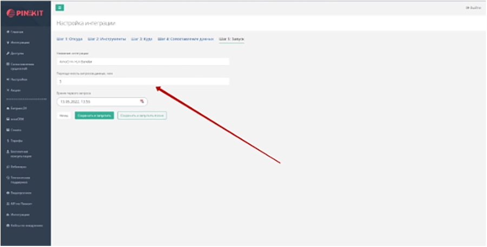Image resolution: width=487 pixels, height=247 pixels.
Task: Click the Выйти logout link
Action: [x=473, y=8]
